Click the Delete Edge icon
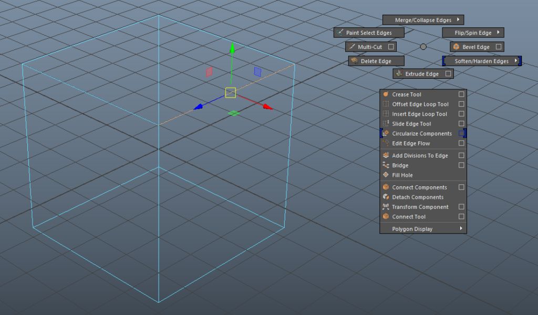The image size is (538, 315). click(x=355, y=61)
